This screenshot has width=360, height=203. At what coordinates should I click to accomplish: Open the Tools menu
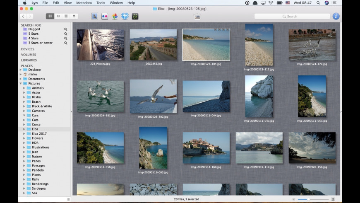101,3
